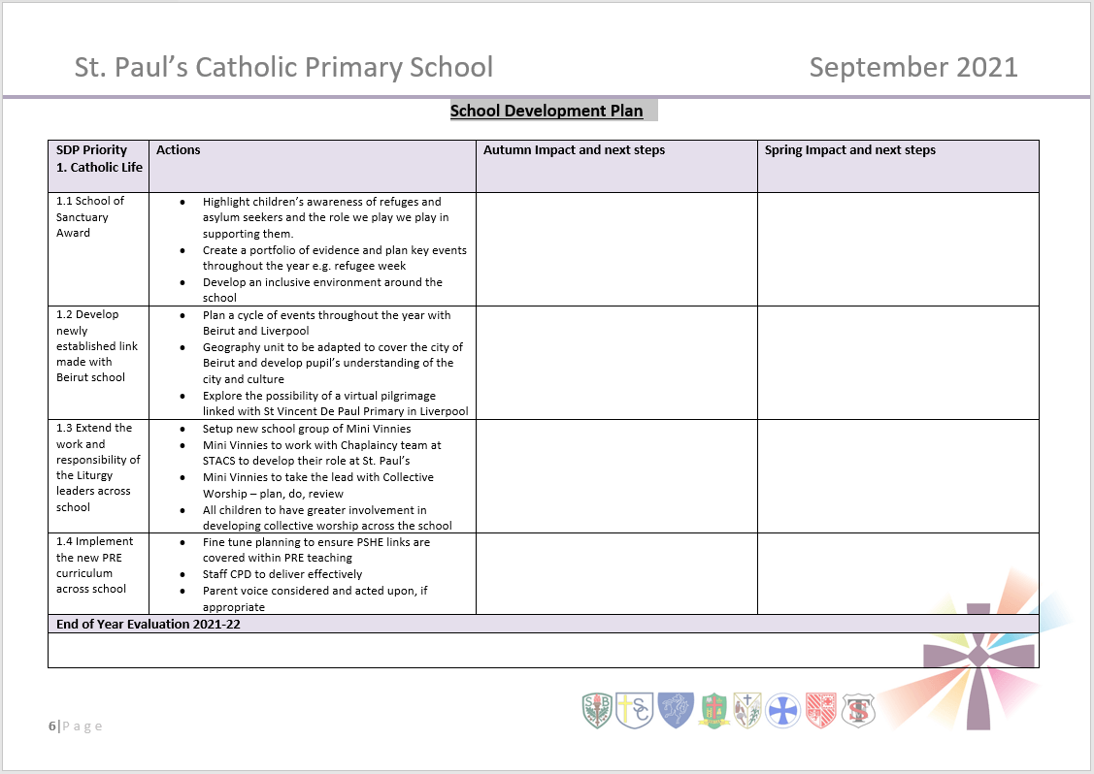This screenshot has height=774, width=1094.
Task: Select bullet 'All children to have greater involvement'
Action: (x=327, y=518)
